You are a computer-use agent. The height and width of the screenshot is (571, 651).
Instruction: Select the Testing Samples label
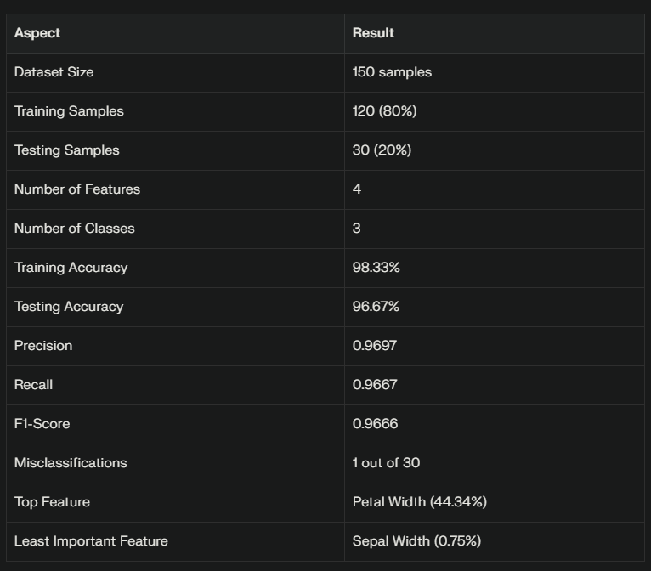click(x=67, y=150)
